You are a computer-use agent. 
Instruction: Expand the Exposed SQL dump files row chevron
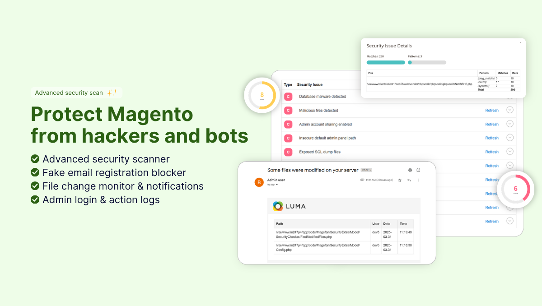pos(510,152)
